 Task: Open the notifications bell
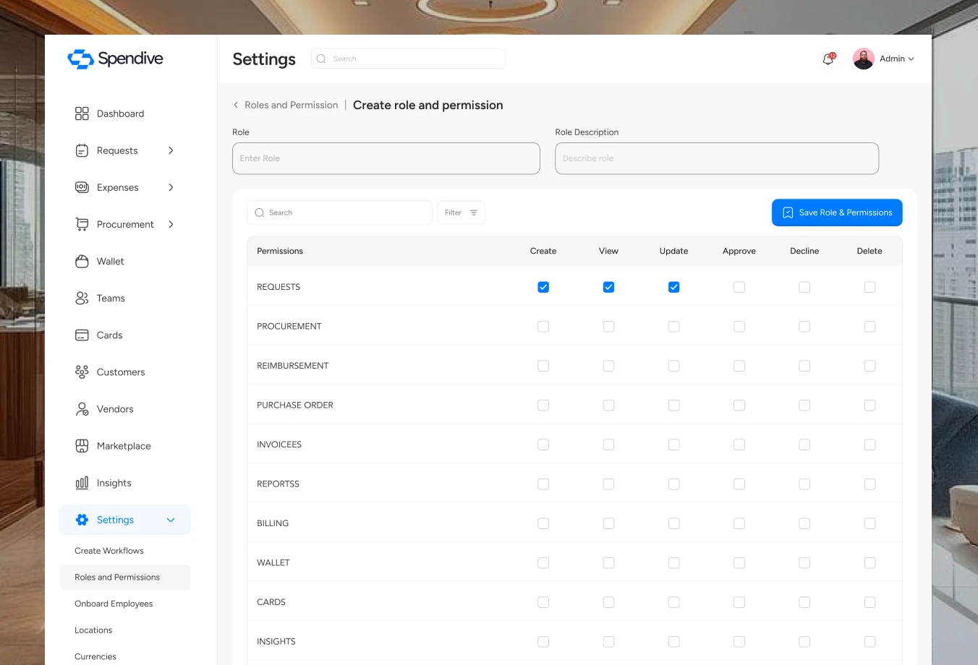click(828, 59)
